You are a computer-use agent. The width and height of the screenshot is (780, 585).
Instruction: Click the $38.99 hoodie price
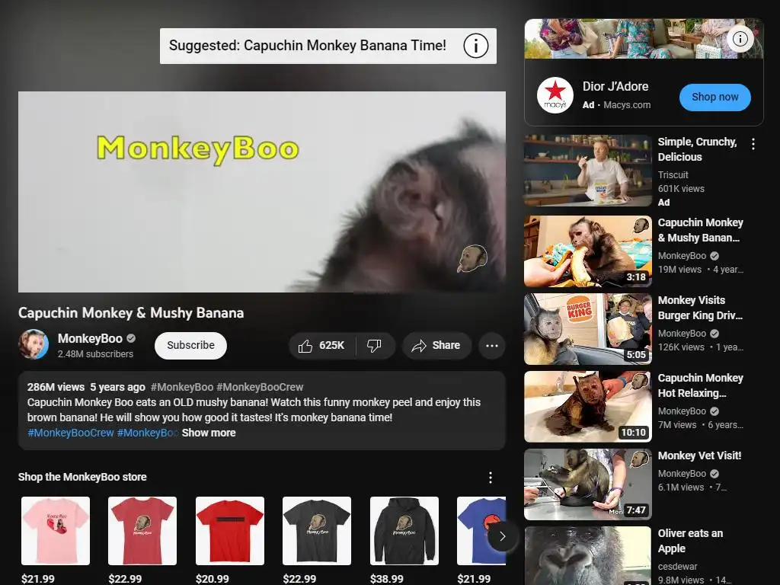pos(386,579)
